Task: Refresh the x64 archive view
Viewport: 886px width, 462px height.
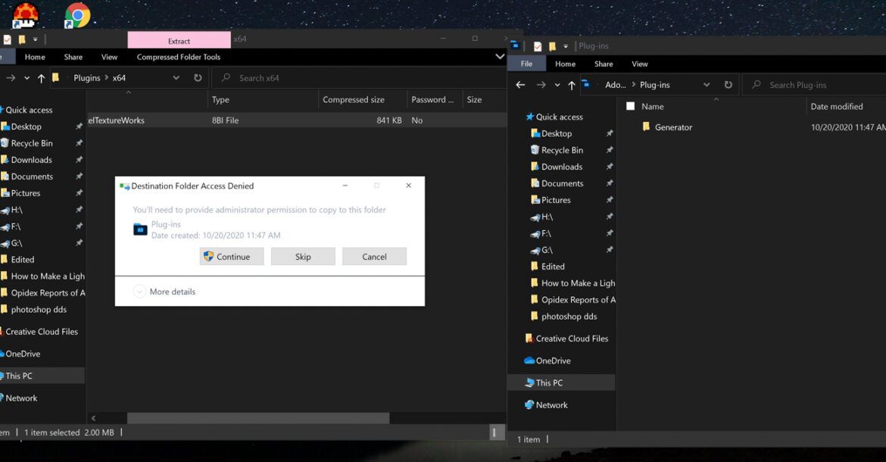Action: tap(197, 77)
